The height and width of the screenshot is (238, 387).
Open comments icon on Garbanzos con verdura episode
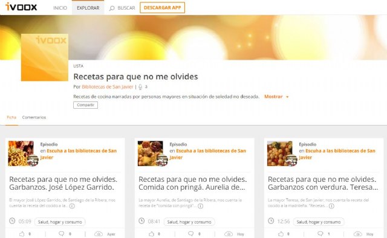tap(320, 234)
